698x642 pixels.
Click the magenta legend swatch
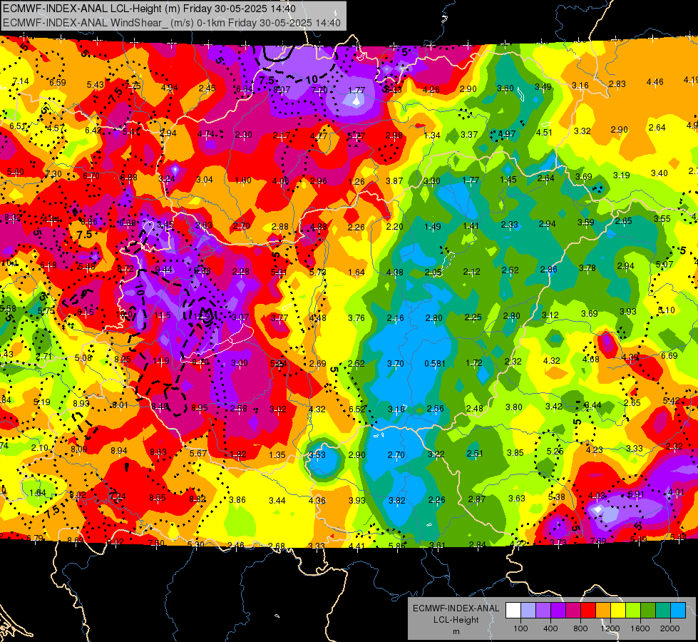click(573, 610)
